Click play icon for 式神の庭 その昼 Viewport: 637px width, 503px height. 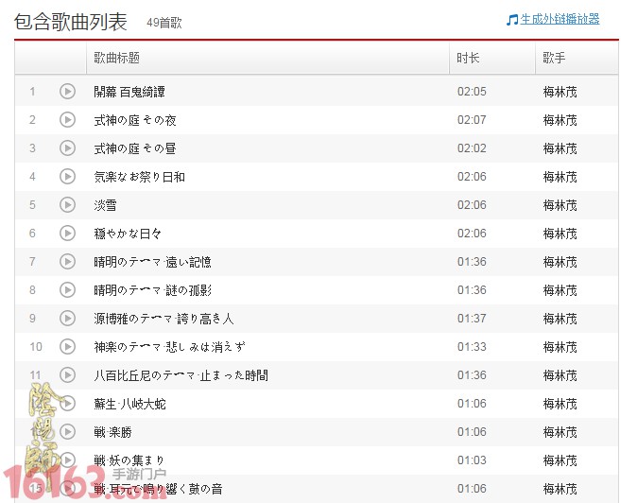click(67, 147)
